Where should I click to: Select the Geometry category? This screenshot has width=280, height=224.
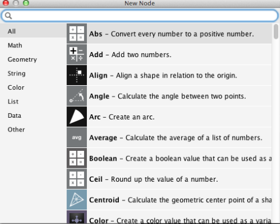[x=33, y=59]
